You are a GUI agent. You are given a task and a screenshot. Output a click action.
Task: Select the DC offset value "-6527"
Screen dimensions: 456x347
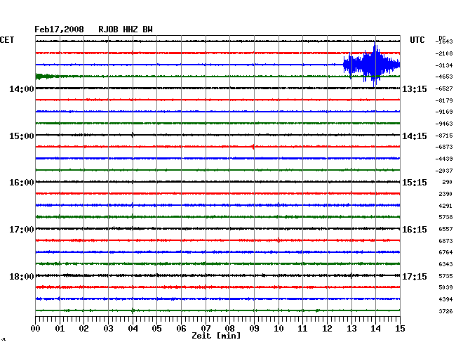[444, 89]
